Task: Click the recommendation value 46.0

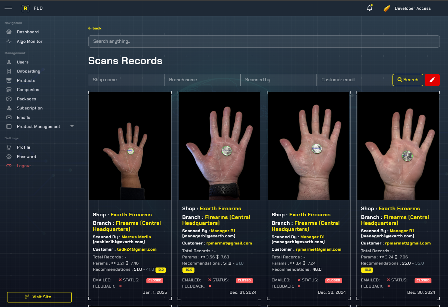Action: pos(317,269)
